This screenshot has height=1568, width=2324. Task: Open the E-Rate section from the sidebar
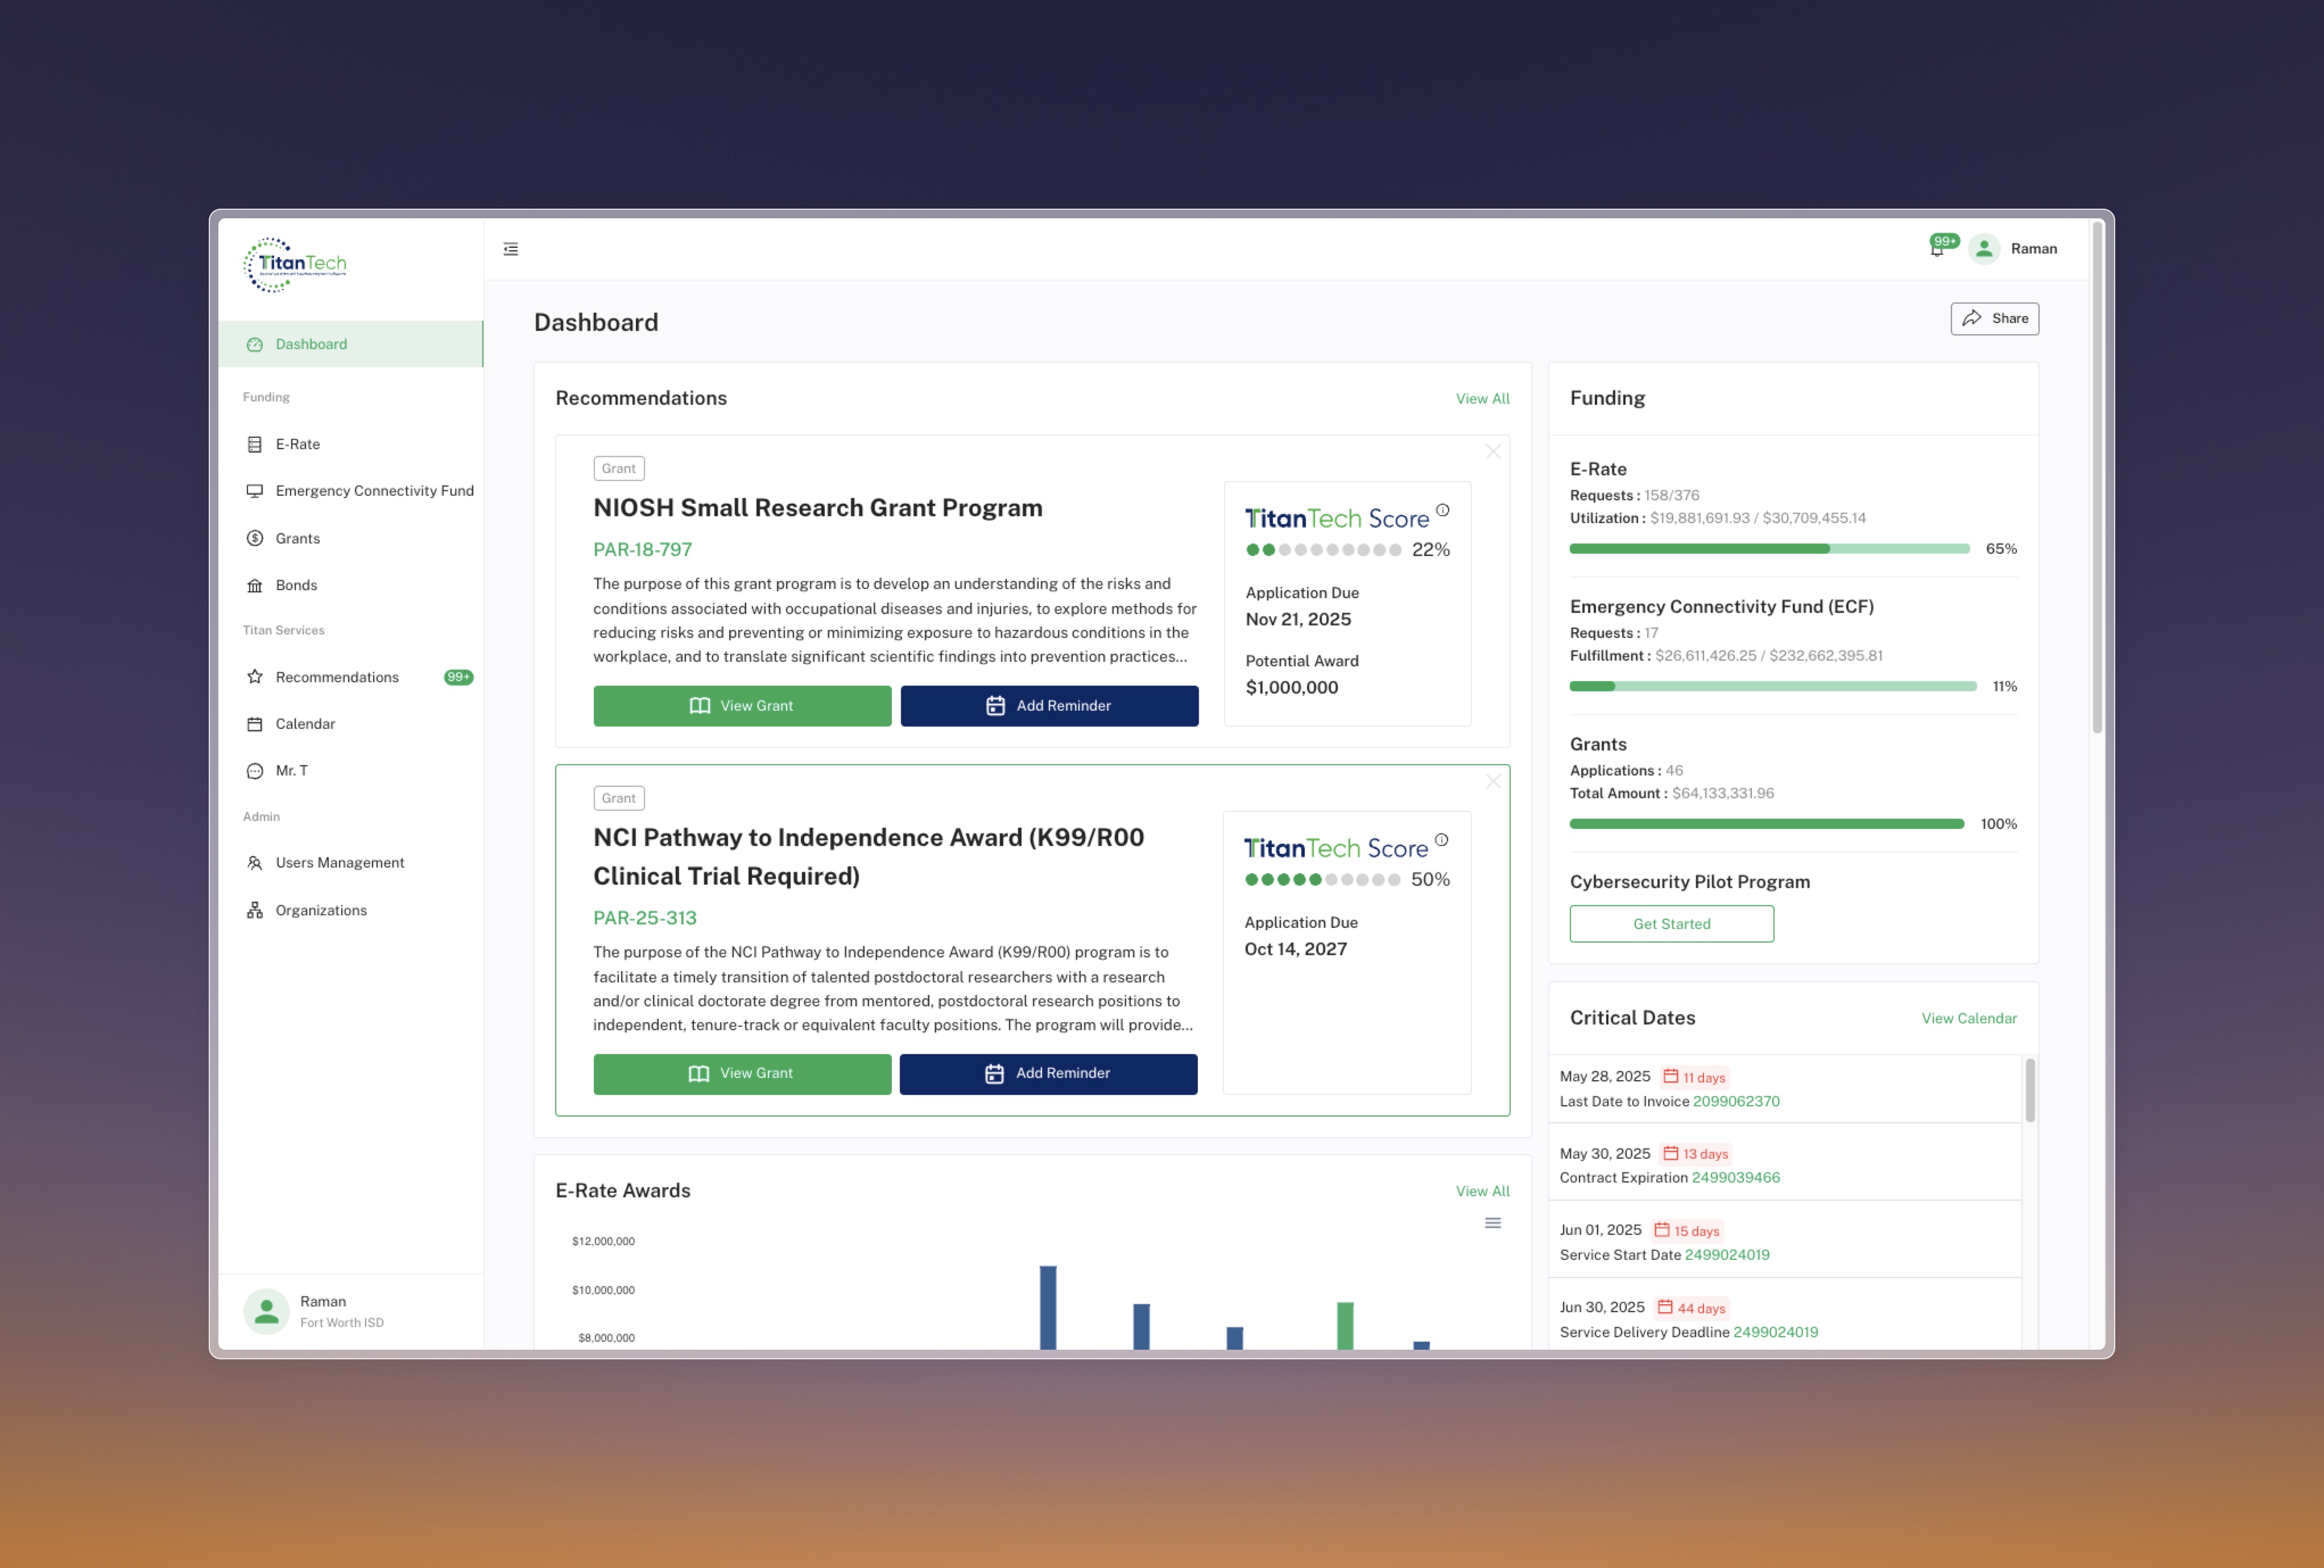pos(256,443)
